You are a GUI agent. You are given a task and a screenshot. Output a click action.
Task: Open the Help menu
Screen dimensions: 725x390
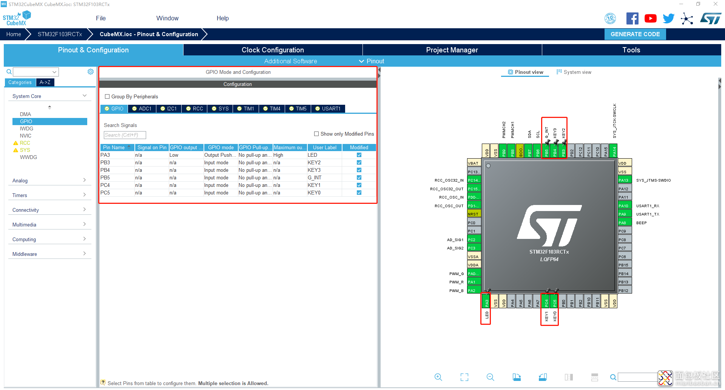tap(222, 18)
